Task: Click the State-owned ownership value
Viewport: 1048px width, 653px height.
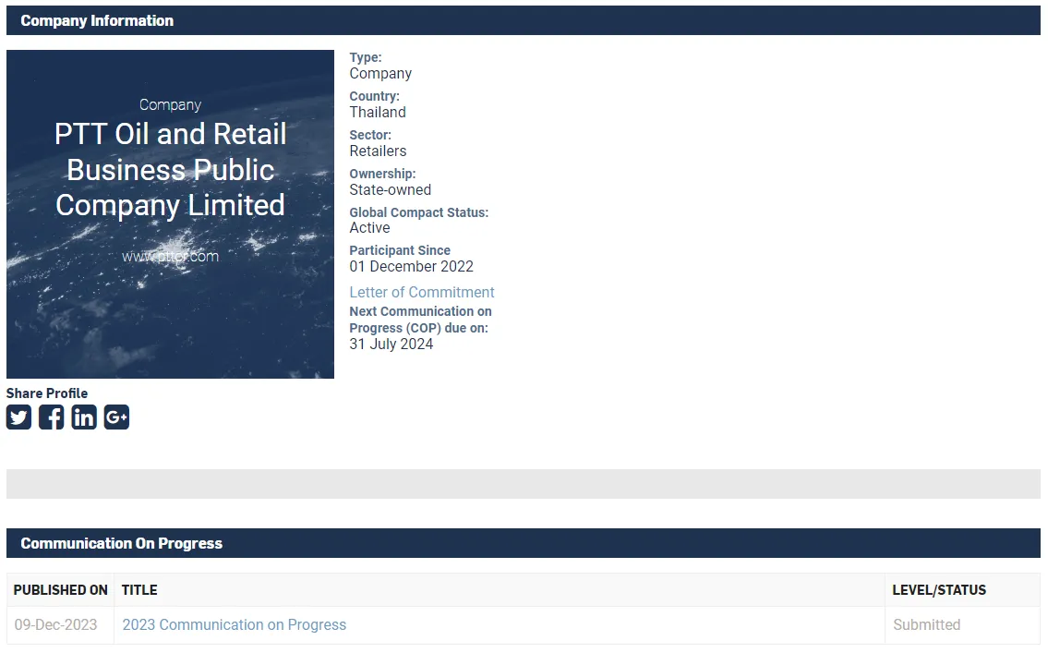Action: point(390,190)
